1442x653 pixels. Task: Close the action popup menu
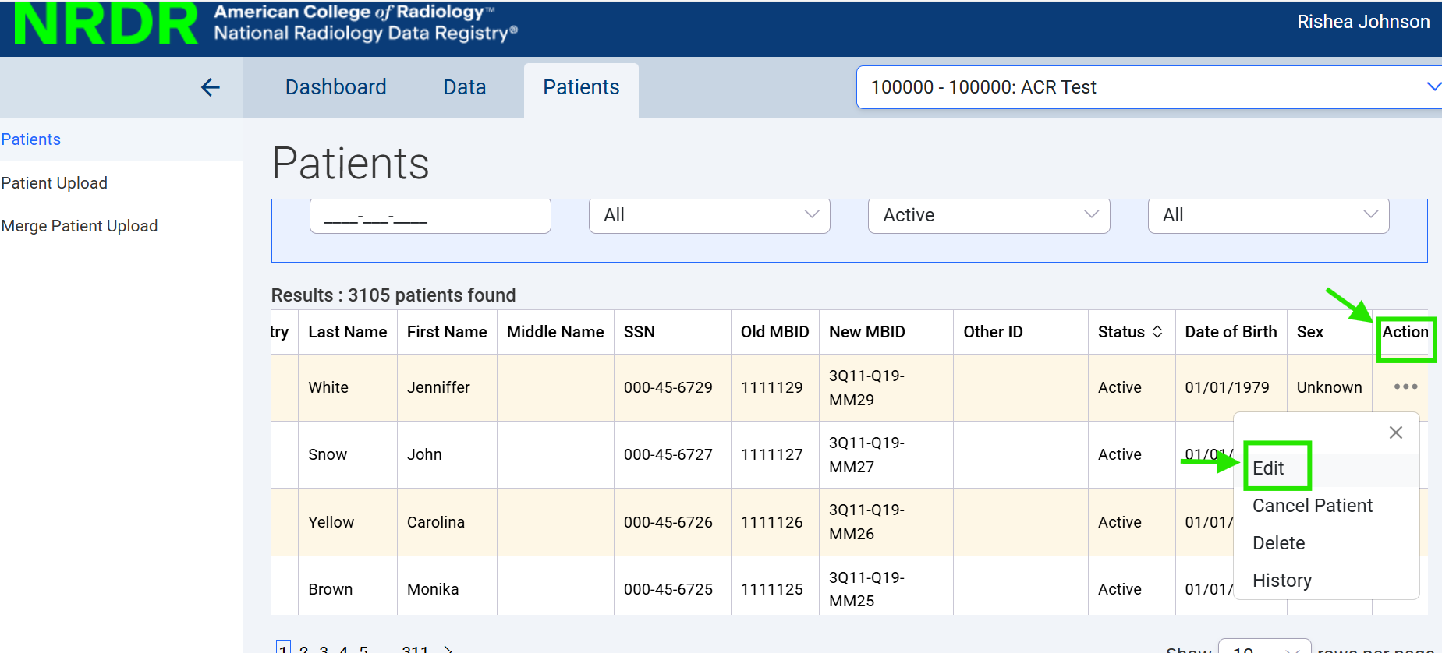[x=1396, y=432]
